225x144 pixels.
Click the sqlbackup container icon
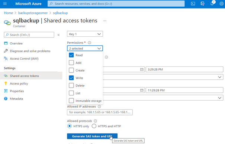(x=7, y=23)
